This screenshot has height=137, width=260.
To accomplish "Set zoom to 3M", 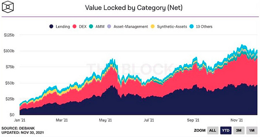I will [238, 130].
